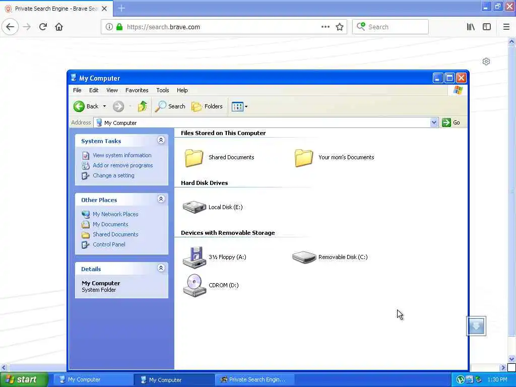Click the Windows Start button
The height and width of the screenshot is (387, 516).
pyautogui.click(x=24, y=379)
